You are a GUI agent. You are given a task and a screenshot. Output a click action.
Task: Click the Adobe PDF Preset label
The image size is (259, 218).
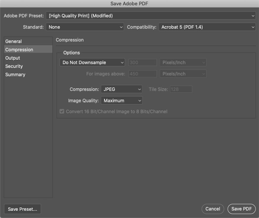pos(24,16)
